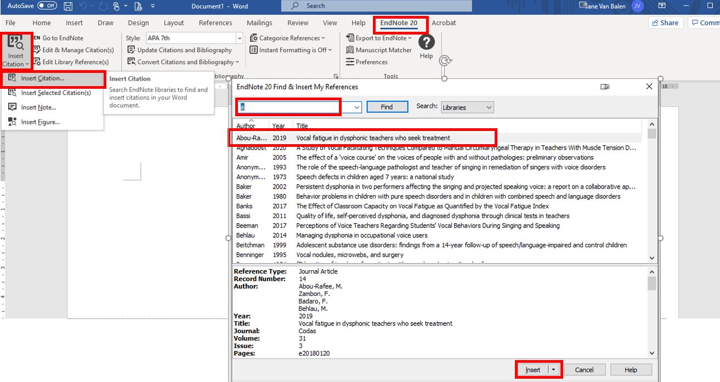Select the Baker 2002 dysphonia reference
The width and height of the screenshot is (720, 382).
pyautogui.click(x=384, y=186)
